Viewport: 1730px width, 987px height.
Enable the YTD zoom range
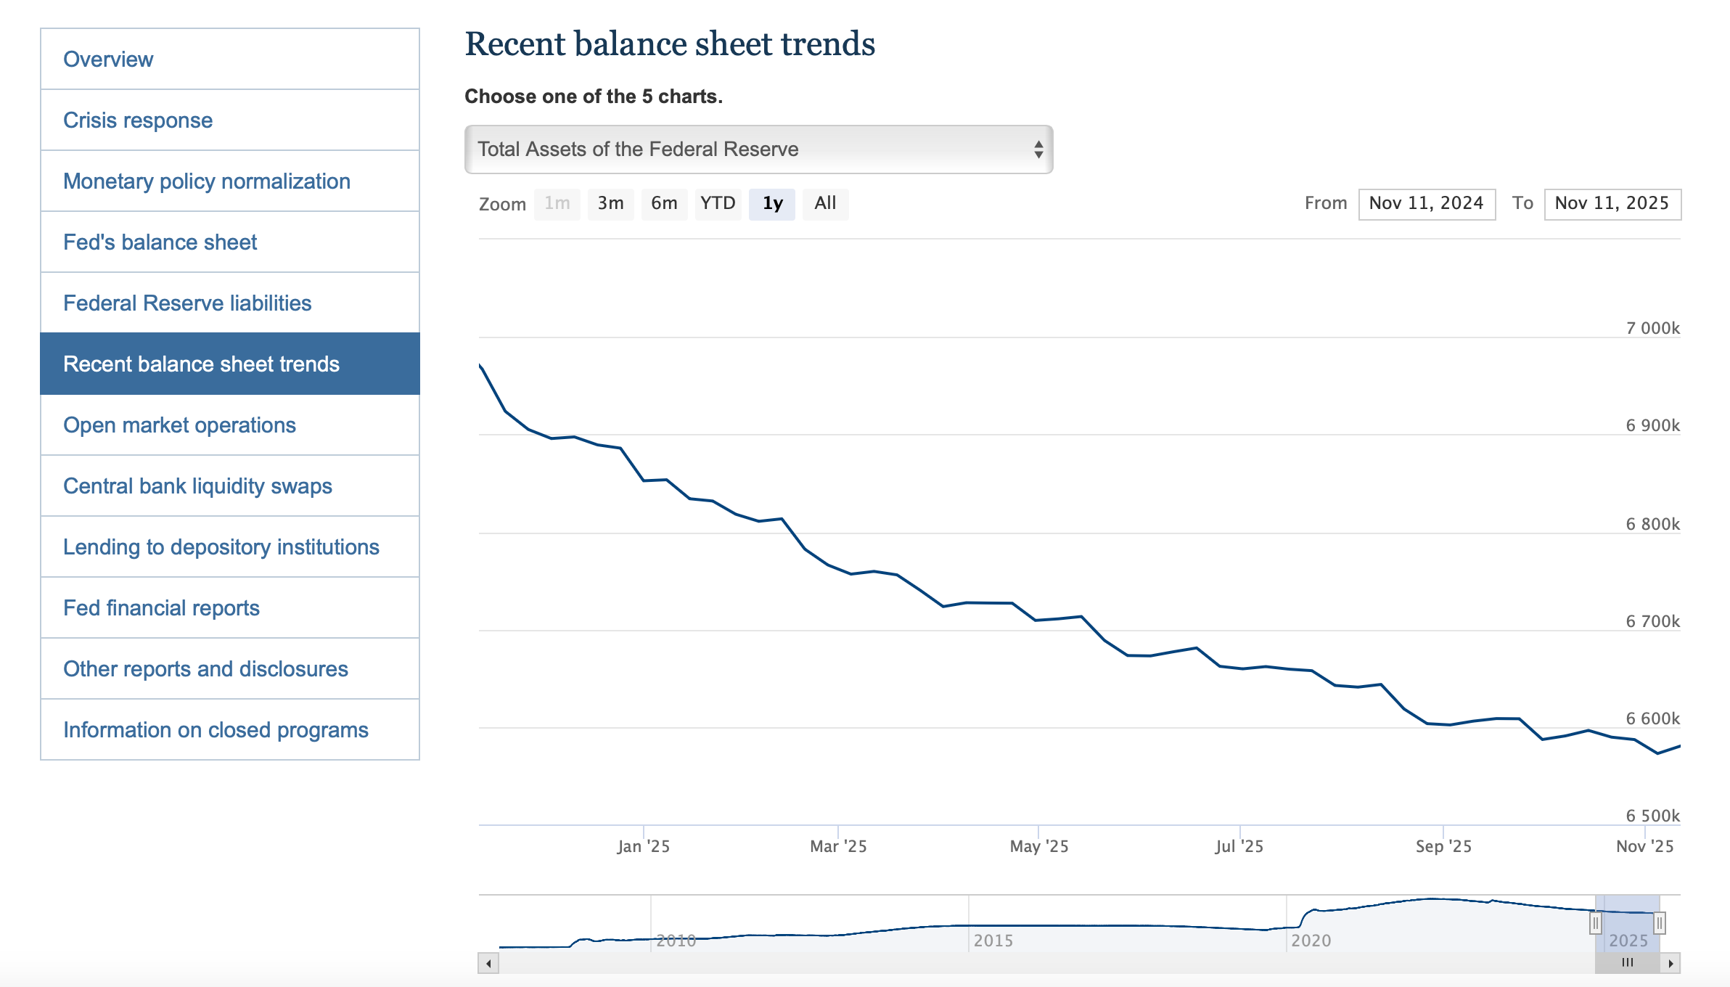point(718,204)
